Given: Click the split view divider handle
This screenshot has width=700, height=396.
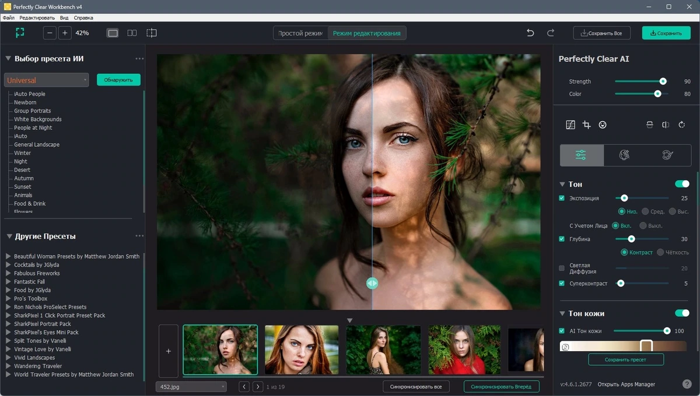Looking at the screenshot, I should tap(372, 283).
